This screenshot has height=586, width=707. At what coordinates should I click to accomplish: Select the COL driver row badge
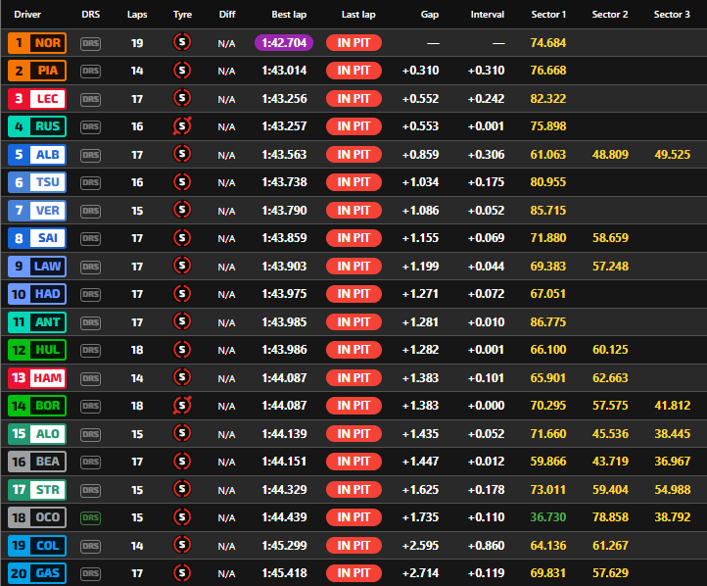[x=35, y=545]
